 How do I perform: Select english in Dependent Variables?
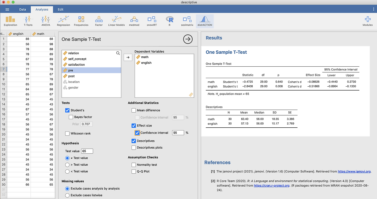[164, 63]
